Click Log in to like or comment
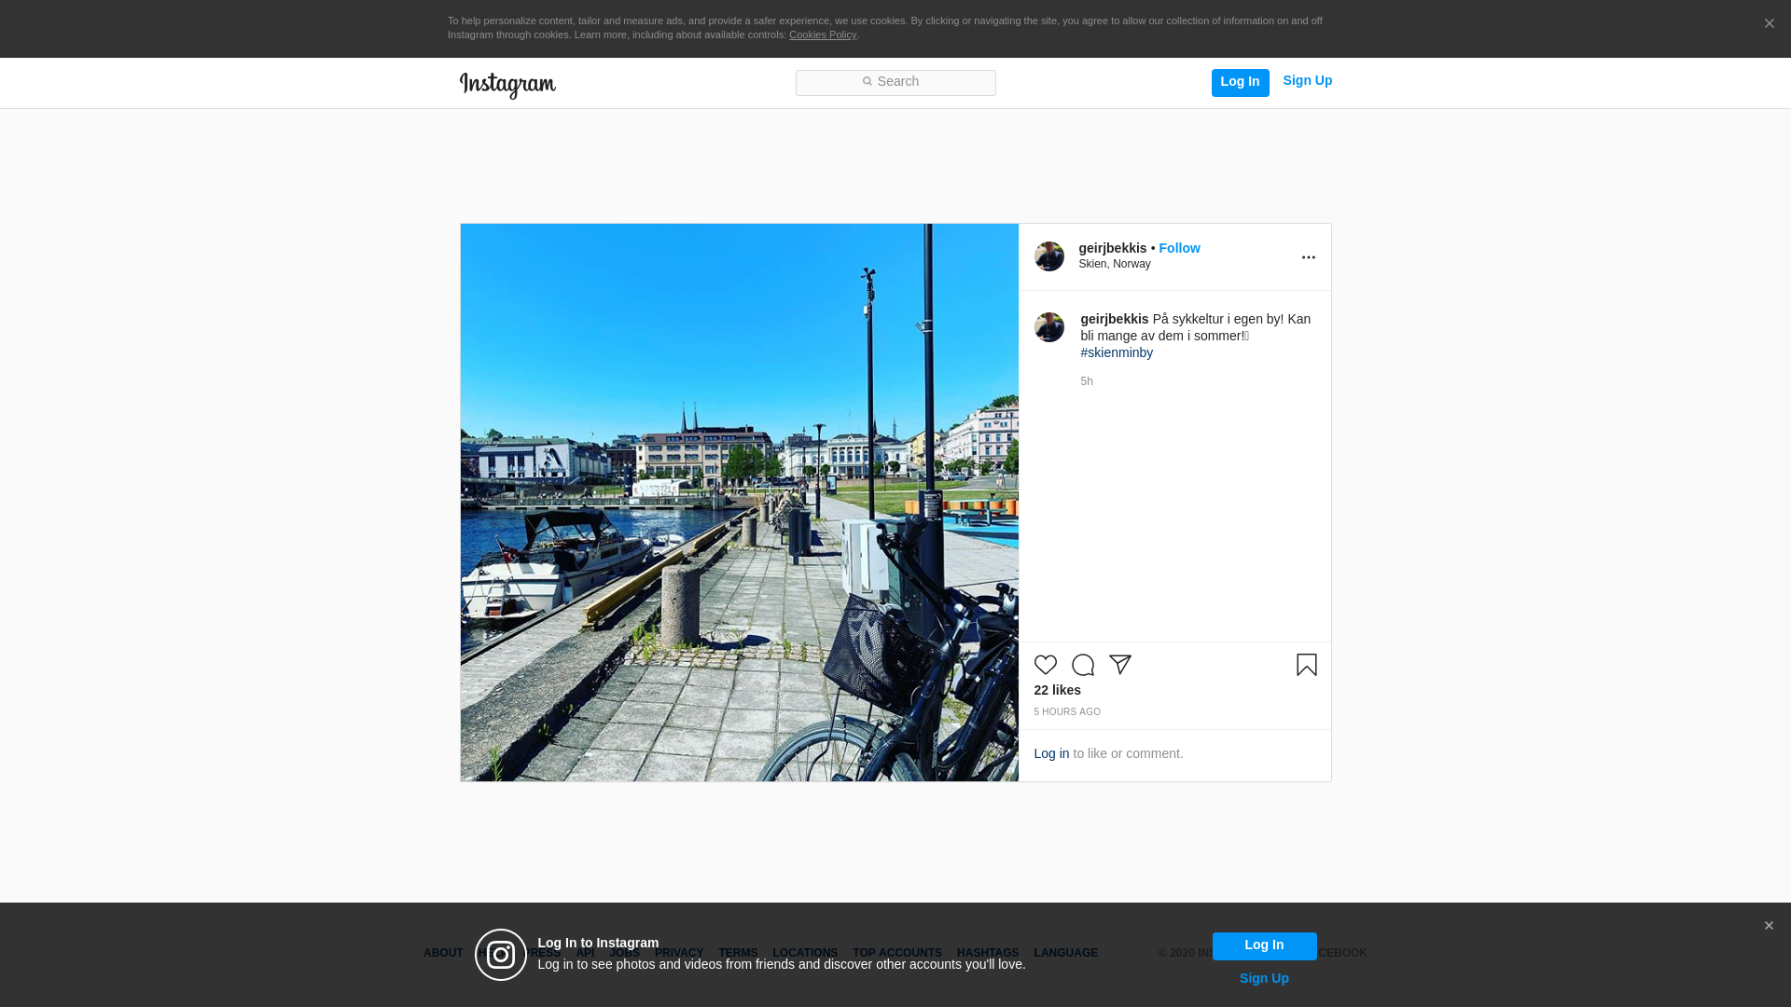 [x=1051, y=753]
